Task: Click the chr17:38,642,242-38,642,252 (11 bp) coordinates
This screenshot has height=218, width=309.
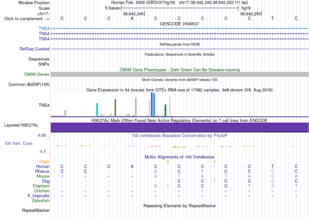Action: (x=213, y=3)
